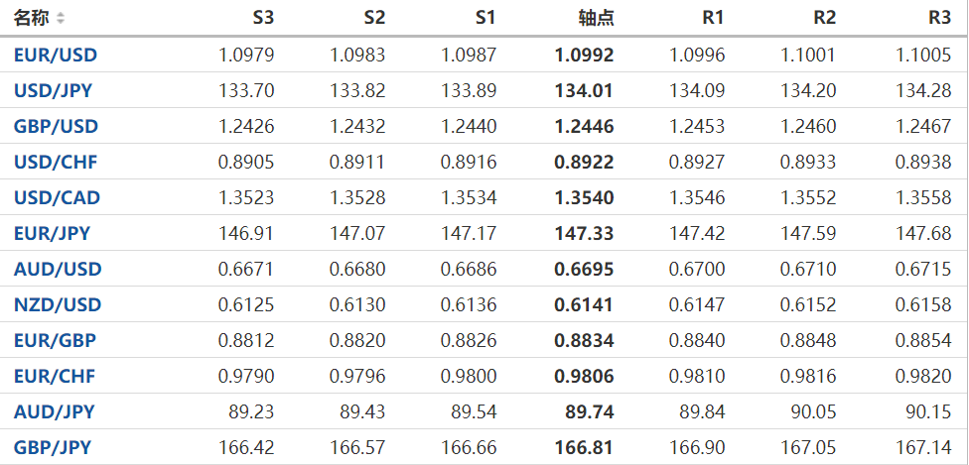Open the EUR/CHF pair link

click(x=55, y=377)
